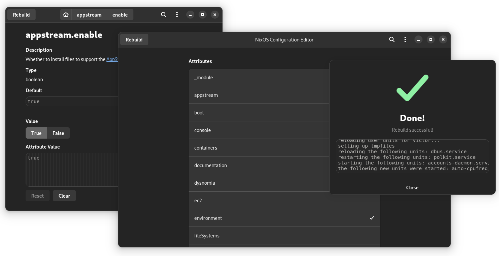Viewport: 499px width, 256px height.
Task: Open search in the NixOS Configuration Editor window
Action: (392, 39)
